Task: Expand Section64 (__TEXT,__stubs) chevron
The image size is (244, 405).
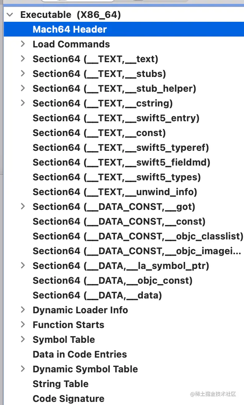Action: click(x=23, y=73)
